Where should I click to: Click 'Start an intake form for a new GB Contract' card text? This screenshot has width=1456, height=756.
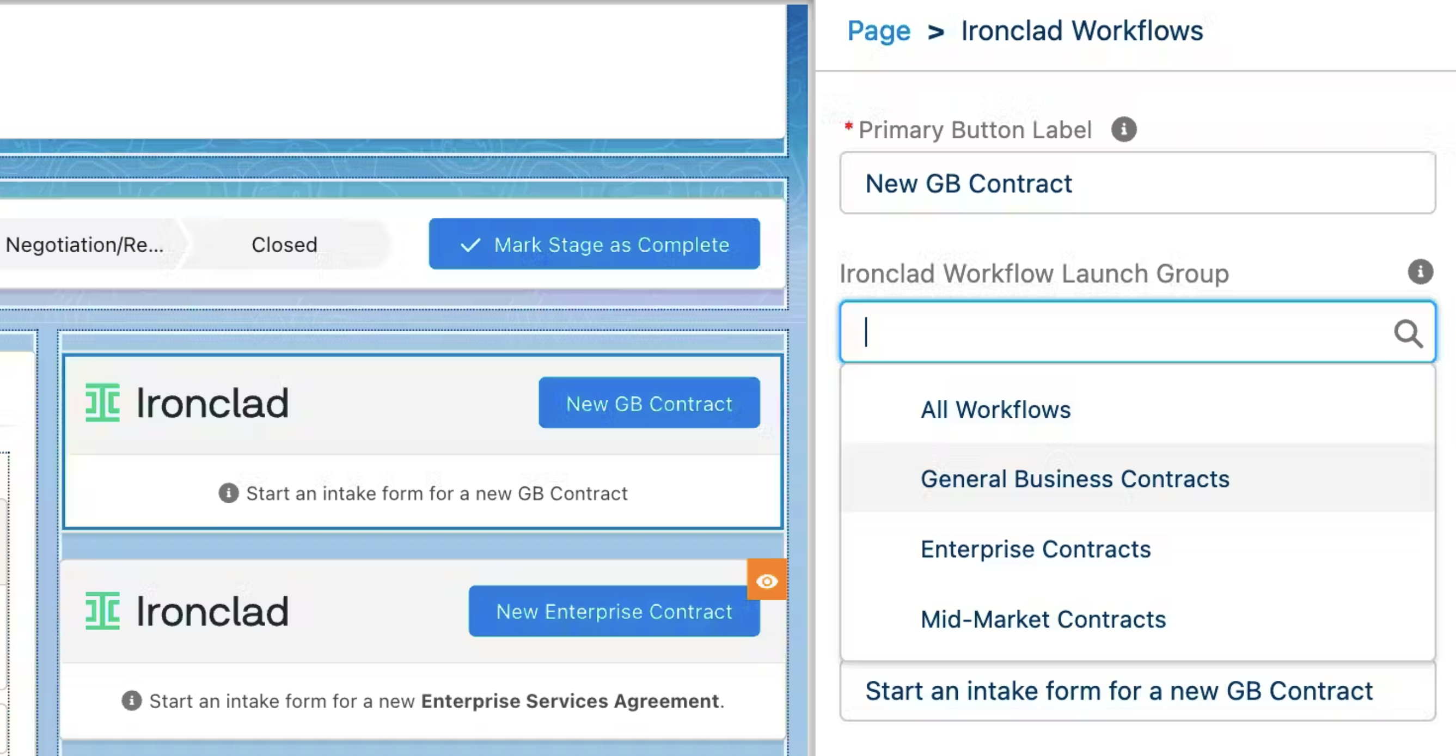pos(436,493)
